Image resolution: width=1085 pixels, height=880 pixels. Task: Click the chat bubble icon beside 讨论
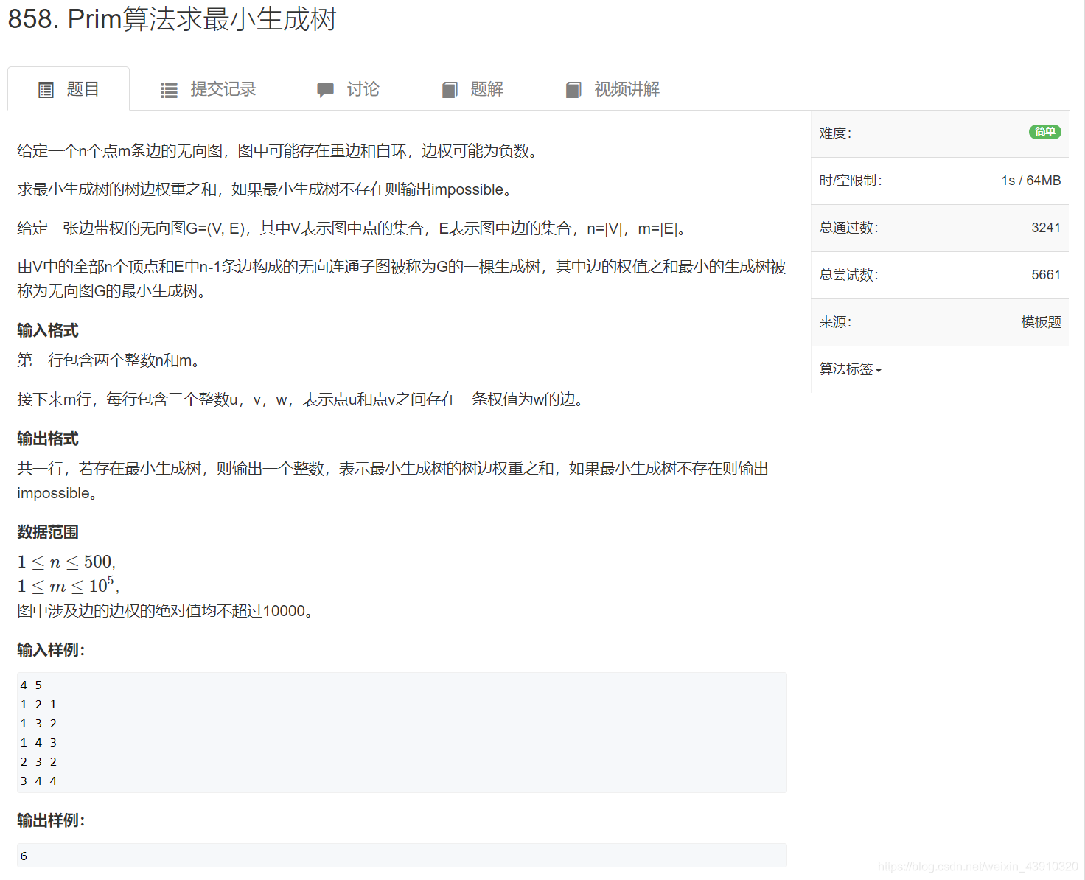[x=325, y=89]
